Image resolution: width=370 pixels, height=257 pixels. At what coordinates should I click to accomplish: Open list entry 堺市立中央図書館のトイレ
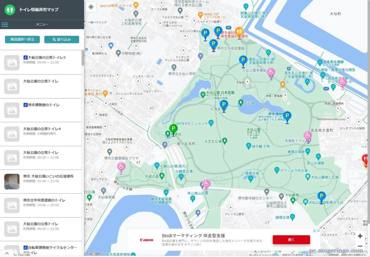pos(41,205)
